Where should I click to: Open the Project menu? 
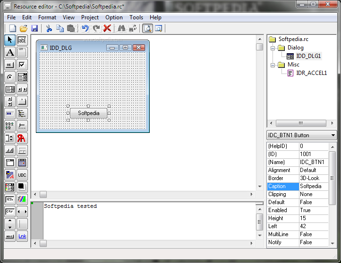tap(90, 17)
